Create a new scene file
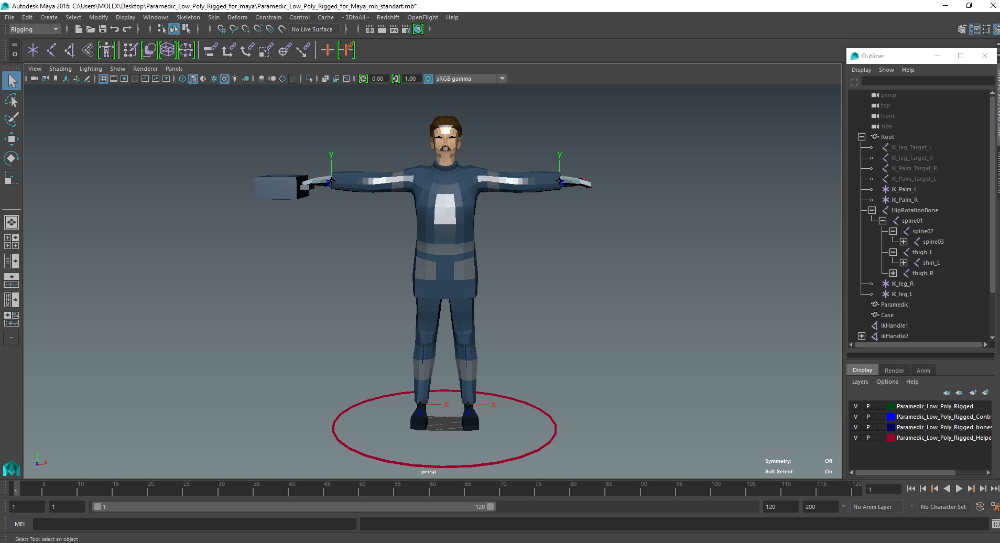 [x=78, y=29]
